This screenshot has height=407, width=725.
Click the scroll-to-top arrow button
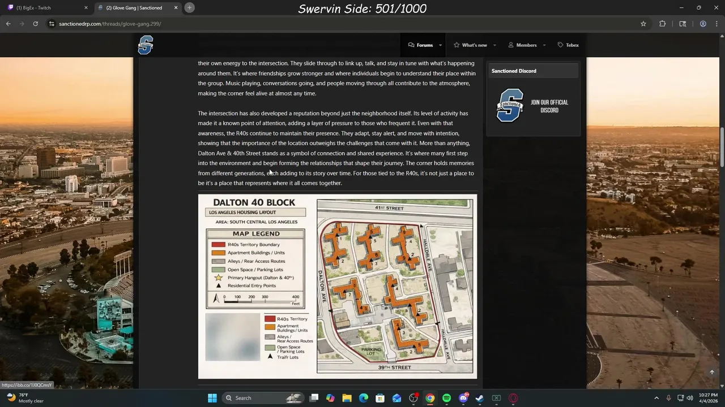(712, 372)
